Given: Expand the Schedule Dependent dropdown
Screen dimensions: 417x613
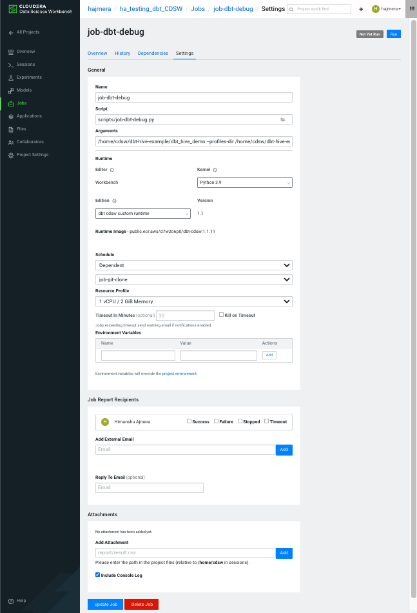Looking at the screenshot, I should point(193,265).
